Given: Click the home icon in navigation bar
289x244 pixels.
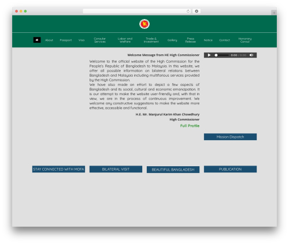Looking at the screenshot, I should click(37, 40).
